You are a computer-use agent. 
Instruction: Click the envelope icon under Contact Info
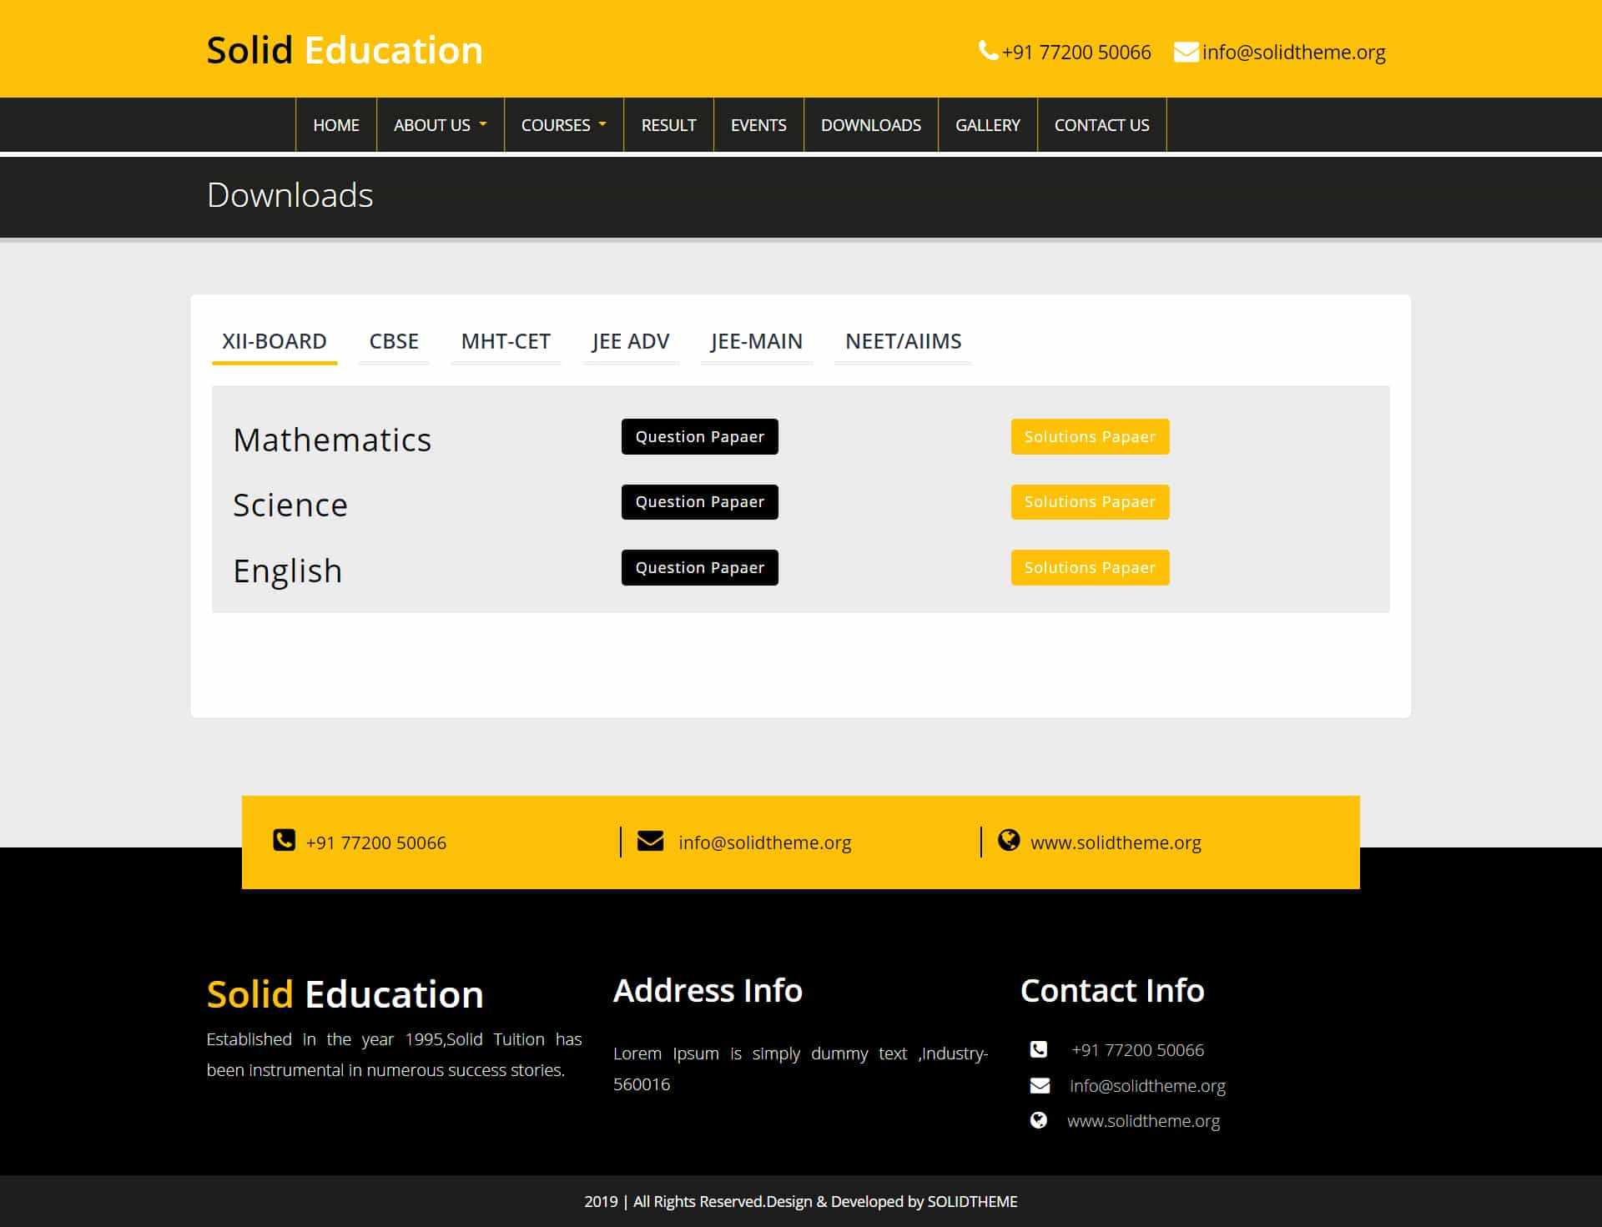click(x=1040, y=1085)
